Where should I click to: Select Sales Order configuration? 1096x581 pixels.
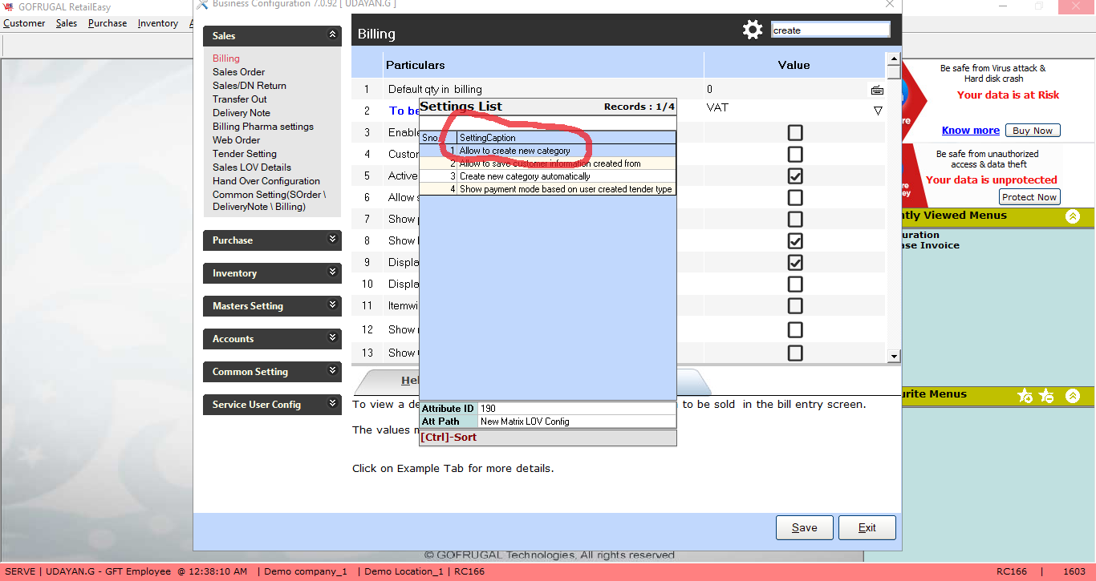(239, 72)
